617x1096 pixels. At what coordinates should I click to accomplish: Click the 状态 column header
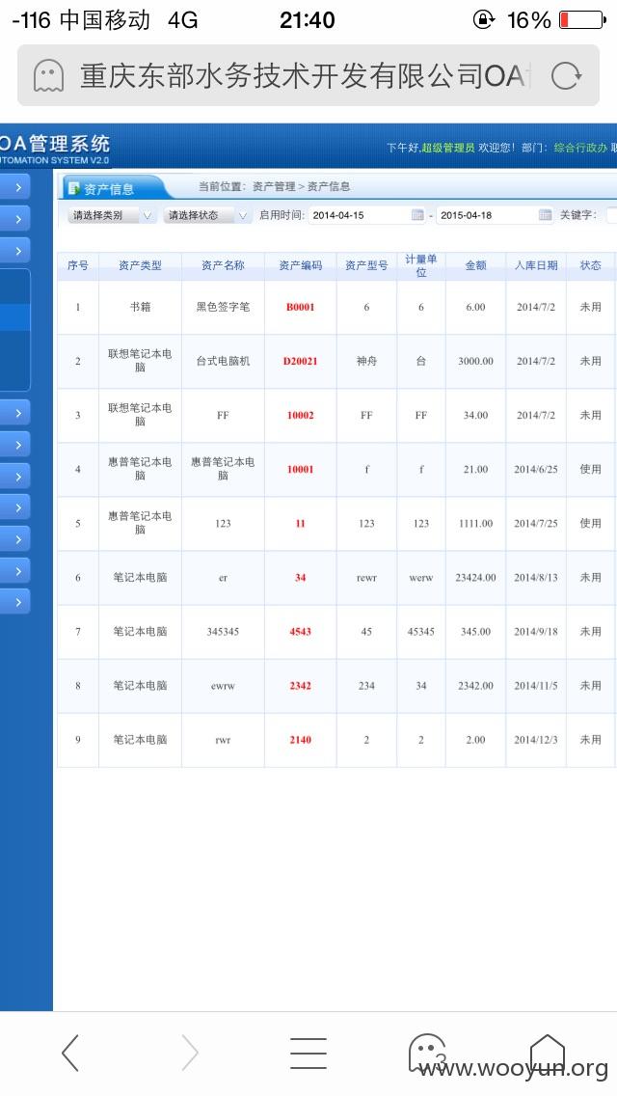click(x=590, y=265)
